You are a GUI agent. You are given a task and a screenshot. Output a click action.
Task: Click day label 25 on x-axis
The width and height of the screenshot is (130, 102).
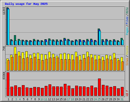click(99, 99)
